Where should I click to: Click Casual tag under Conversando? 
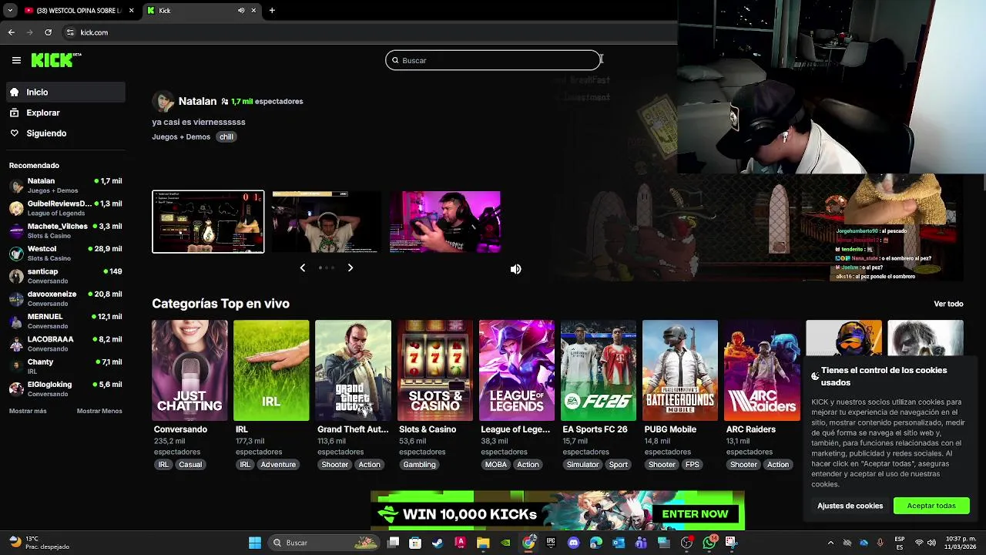pyautogui.click(x=190, y=465)
